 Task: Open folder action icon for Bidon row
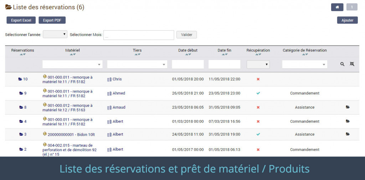click(x=348, y=134)
